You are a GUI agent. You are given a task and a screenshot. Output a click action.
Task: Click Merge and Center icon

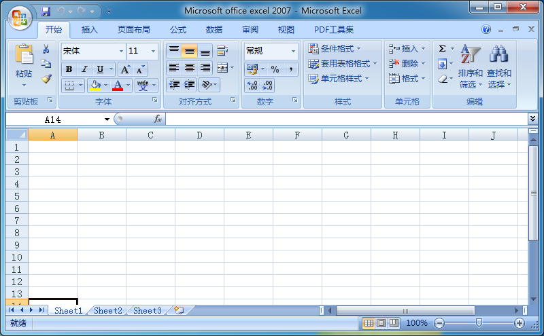[x=222, y=68]
